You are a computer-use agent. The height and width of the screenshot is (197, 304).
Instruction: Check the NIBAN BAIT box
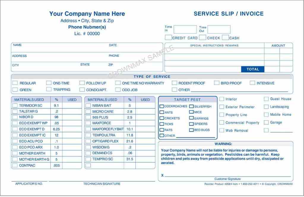click(x=88, y=106)
